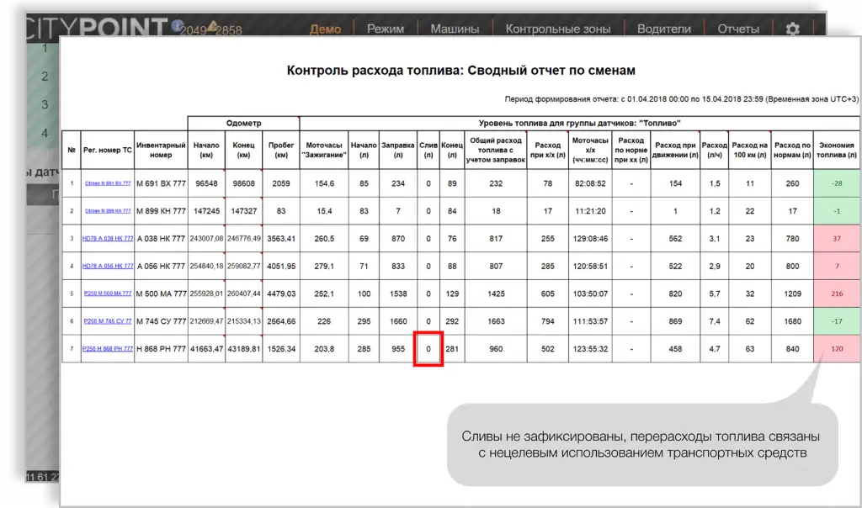Open the Citroen M 691 BX 777 link
The image size is (862, 508).
(x=107, y=183)
